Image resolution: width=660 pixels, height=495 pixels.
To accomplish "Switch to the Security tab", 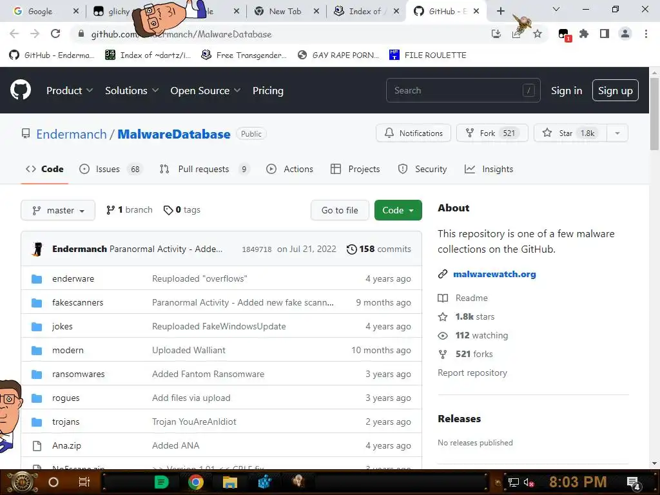I will [422, 170].
